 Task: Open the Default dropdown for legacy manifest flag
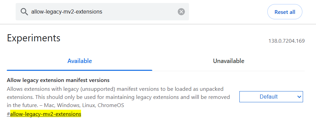point(271,97)
